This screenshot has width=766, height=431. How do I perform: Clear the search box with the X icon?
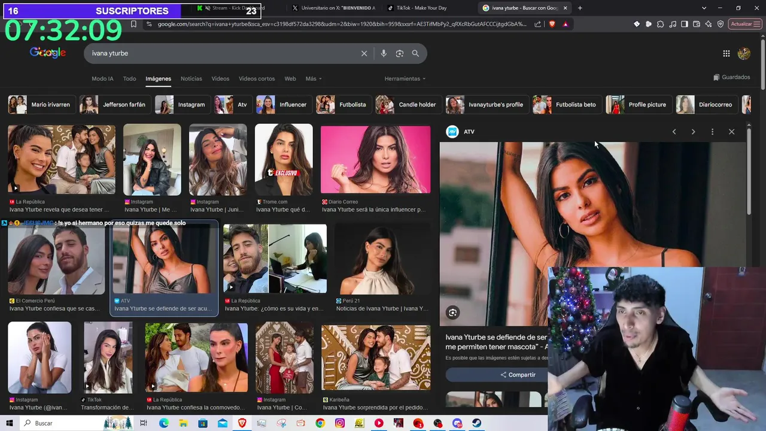364,53
